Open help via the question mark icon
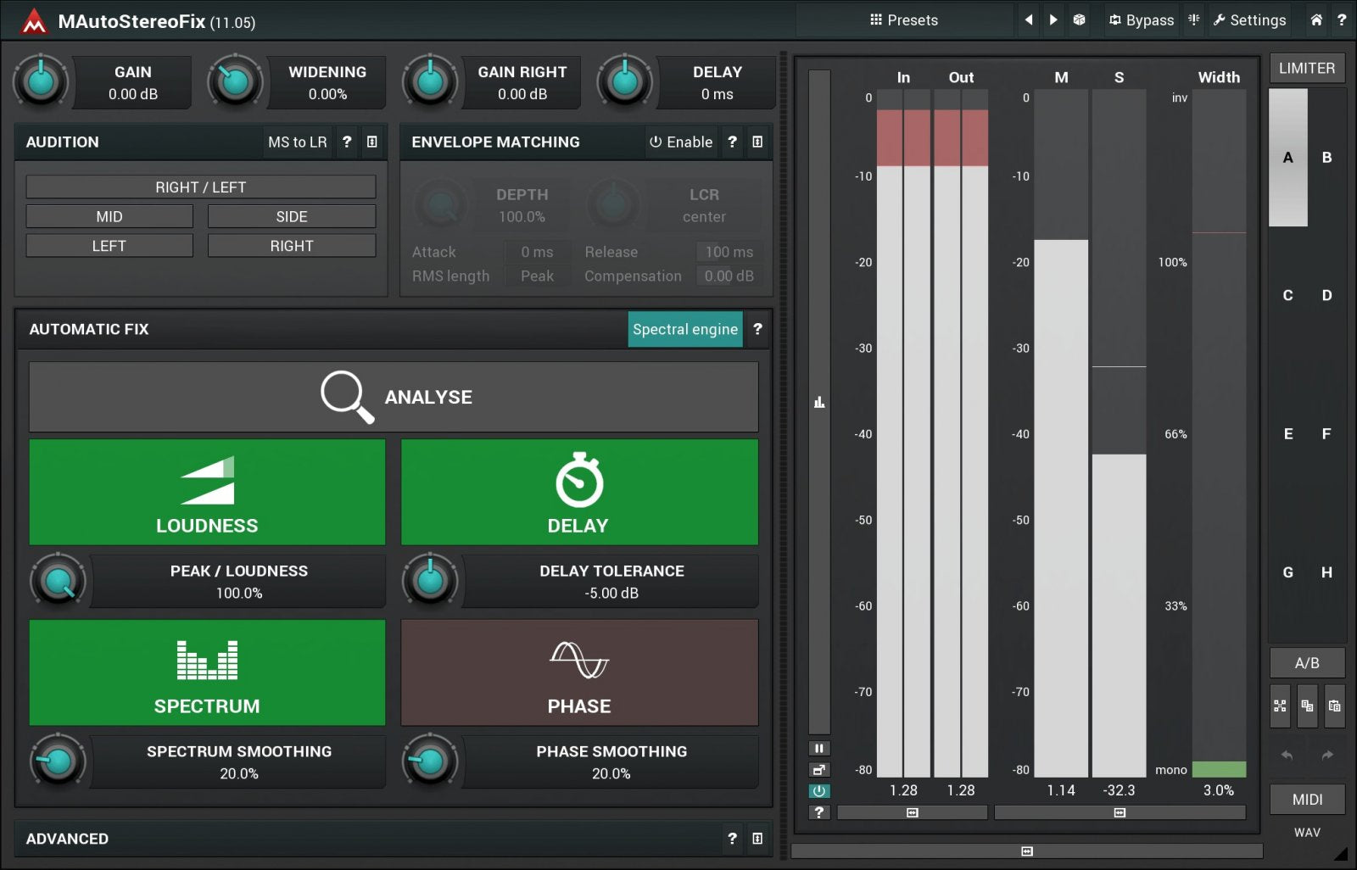The width and height of the screenshot is (1357, 870). coord(1343,20)
